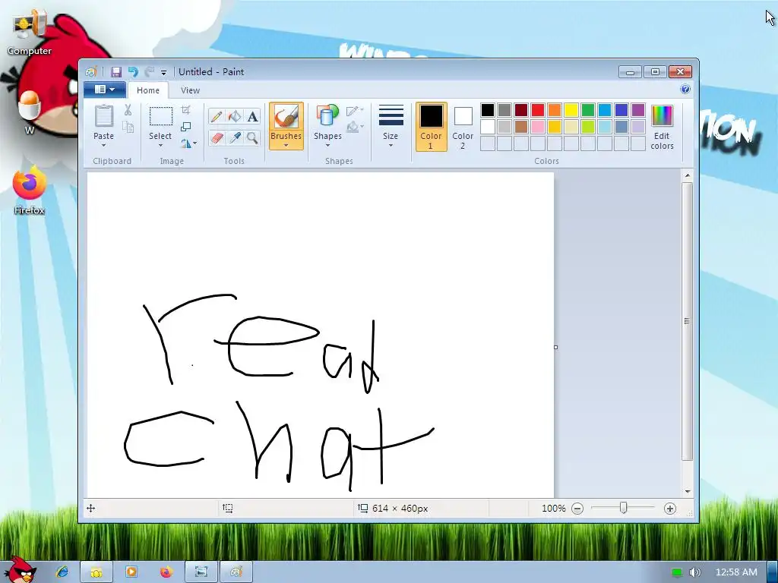The width and height of the screenshot is (778, 583).
Task: Click the vertical scrollbar thumb
Action: 687,322
